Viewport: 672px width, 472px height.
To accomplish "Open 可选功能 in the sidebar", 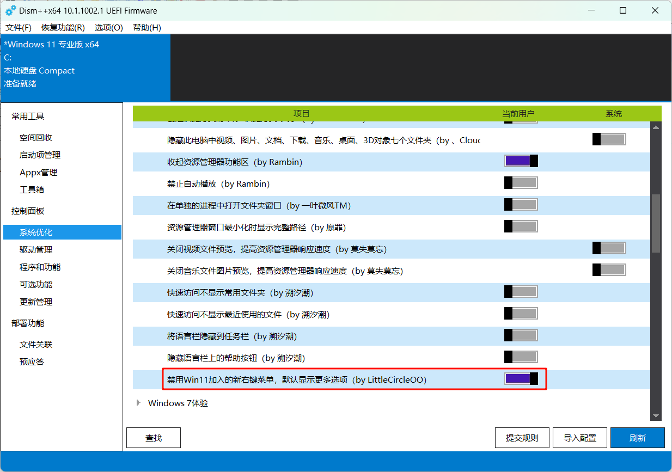I will (x=36, y=285).
